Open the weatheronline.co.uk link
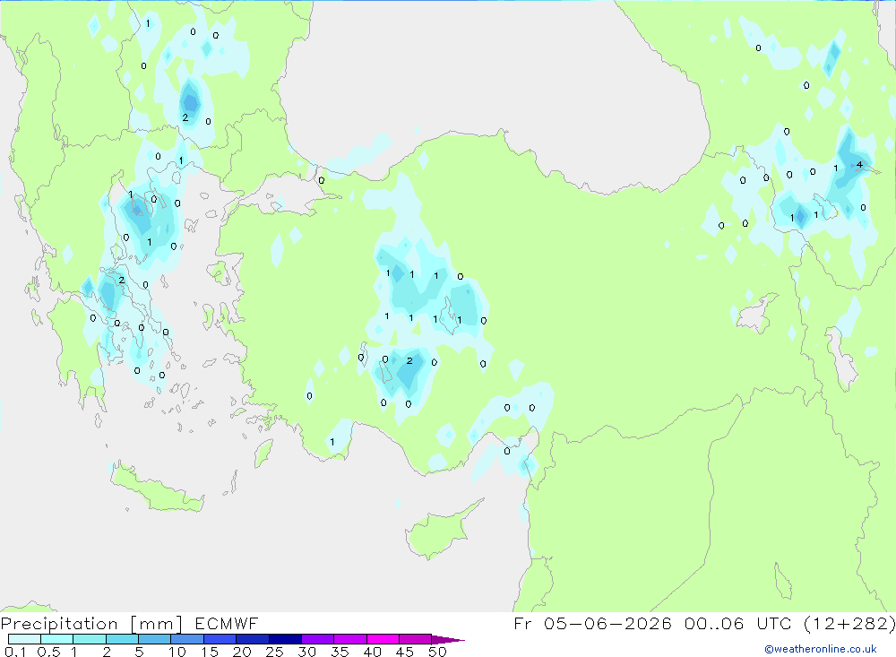Image resolution: width=896 pixels, height=657 pixels. (x=820, y=649)
